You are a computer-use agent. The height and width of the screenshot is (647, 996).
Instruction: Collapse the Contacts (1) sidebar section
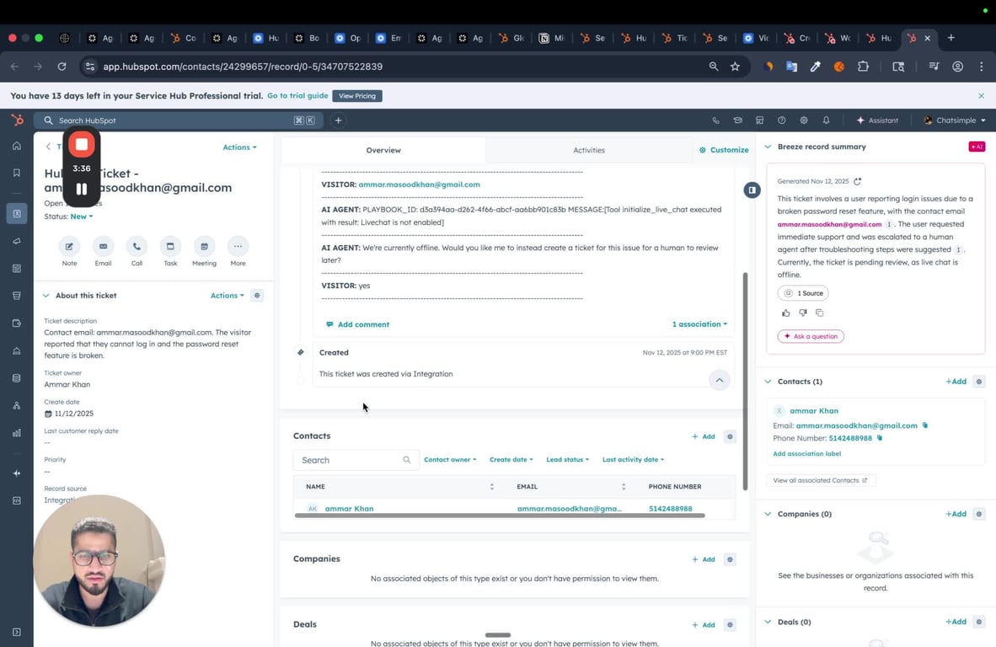click(768, 382)
